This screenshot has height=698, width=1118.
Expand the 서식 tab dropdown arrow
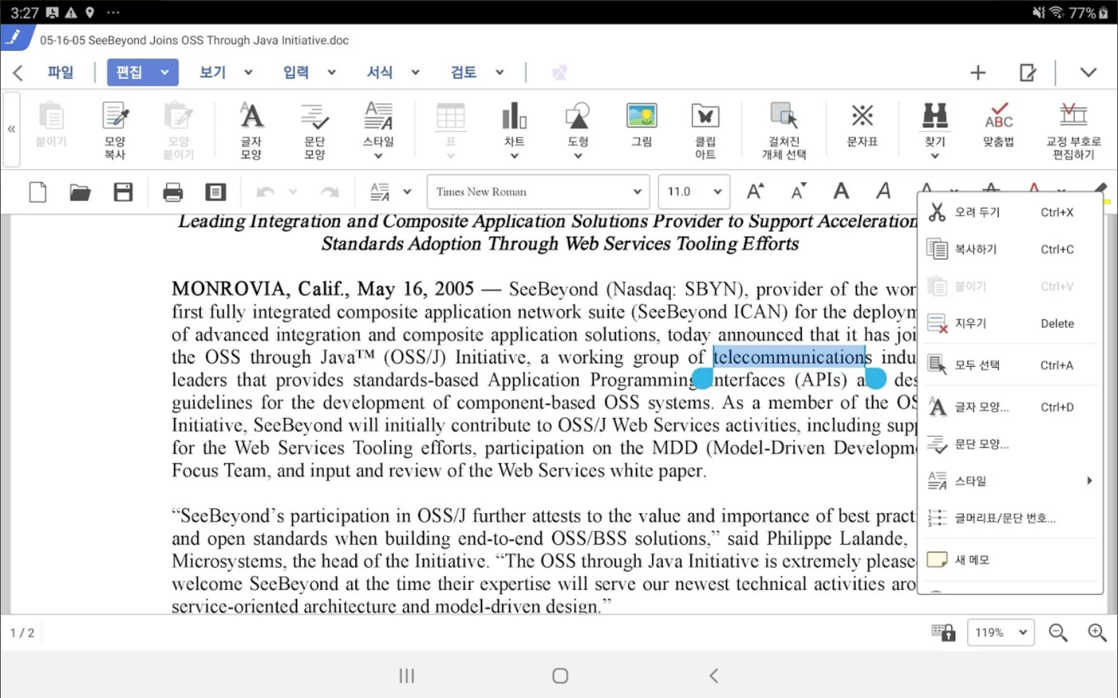click(415, 72)
